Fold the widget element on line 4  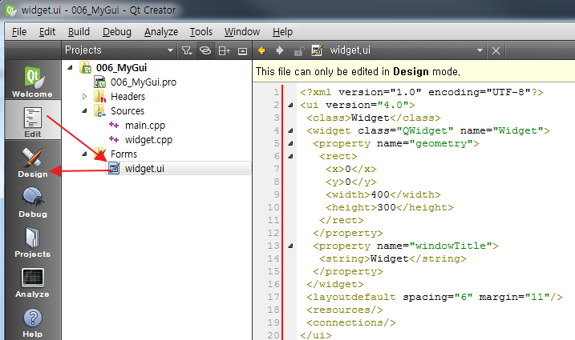point(290,130)
